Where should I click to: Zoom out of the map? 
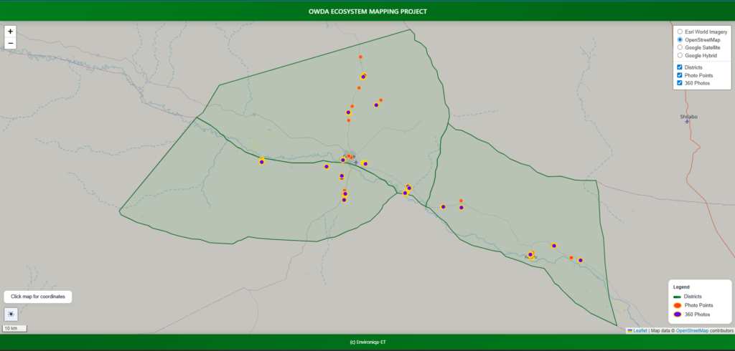coord(10,44)
